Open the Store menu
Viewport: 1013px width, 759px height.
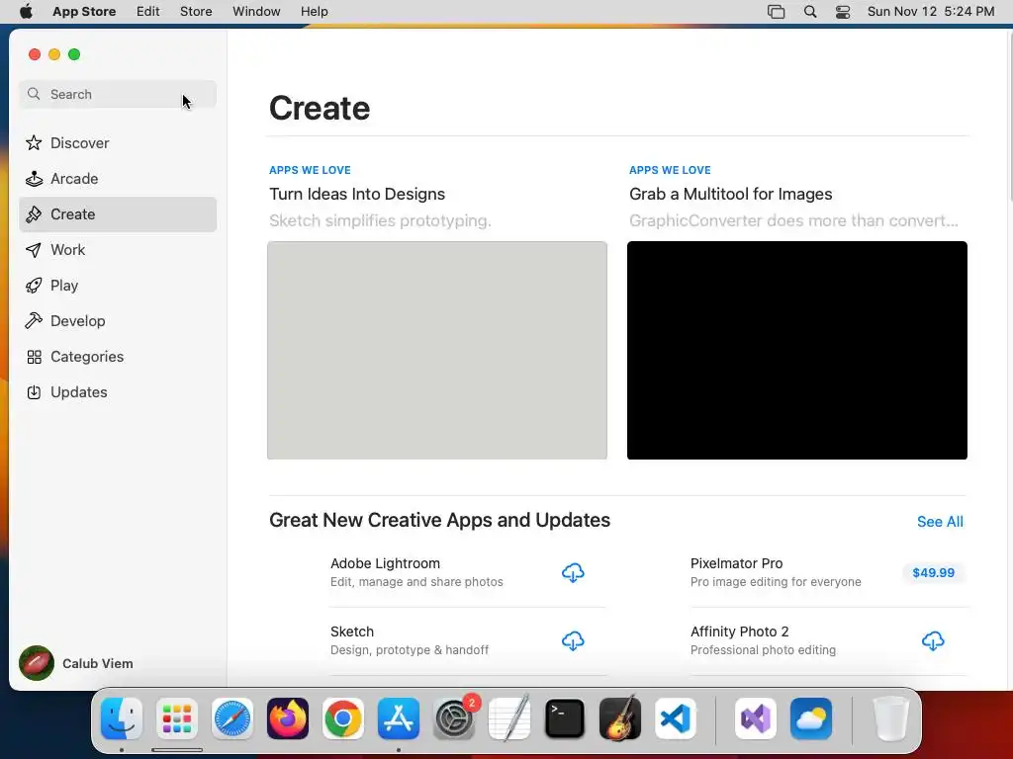196,12
